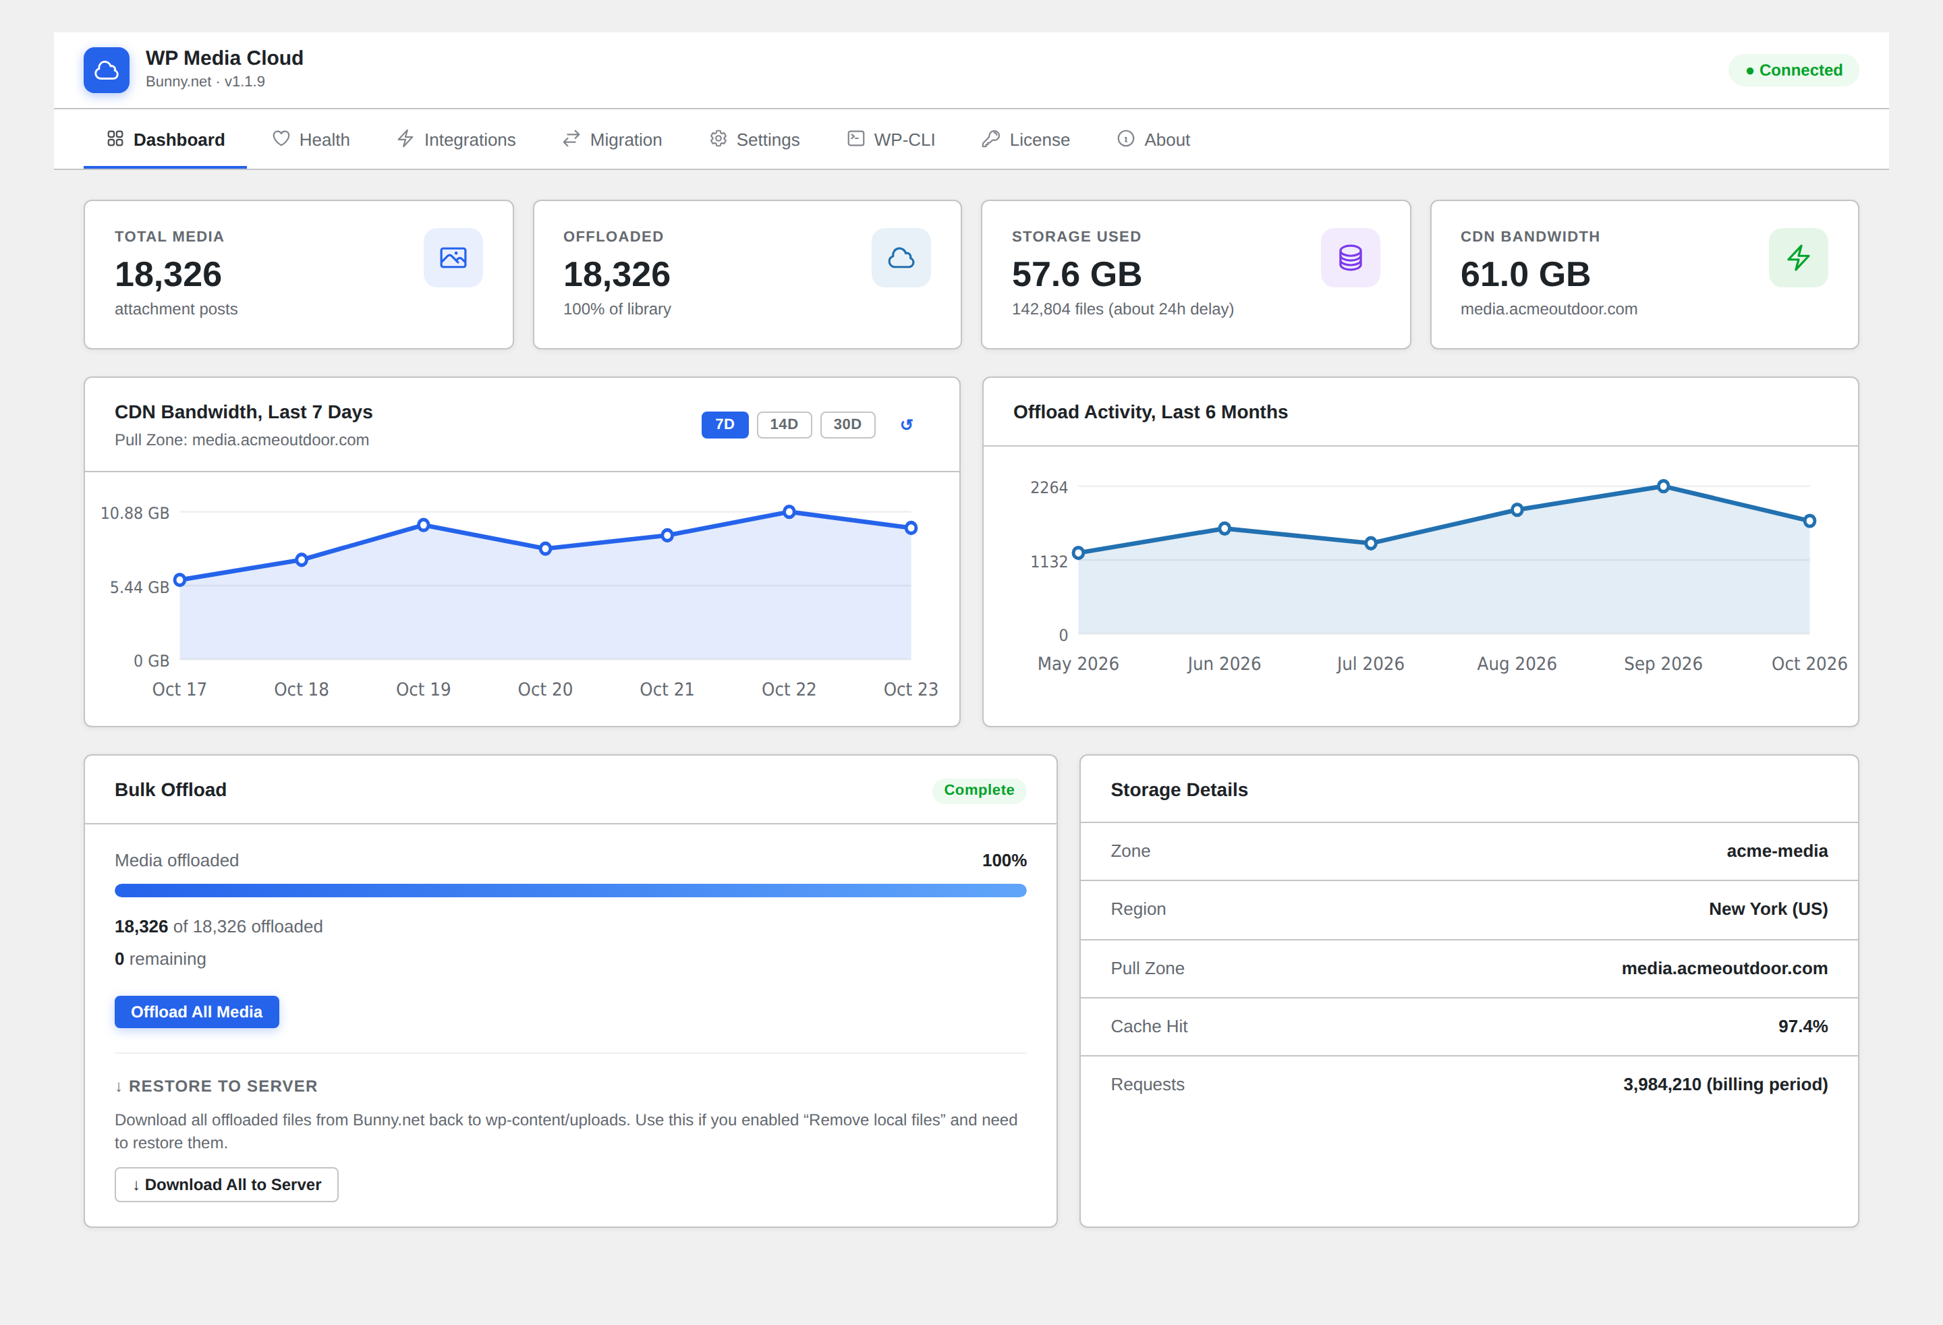This screenshot has height=1325, width=1943.
Task: Click the CDN Bandwidth lightning icon
Action: pyautogui.click(x=1799, y=258)
